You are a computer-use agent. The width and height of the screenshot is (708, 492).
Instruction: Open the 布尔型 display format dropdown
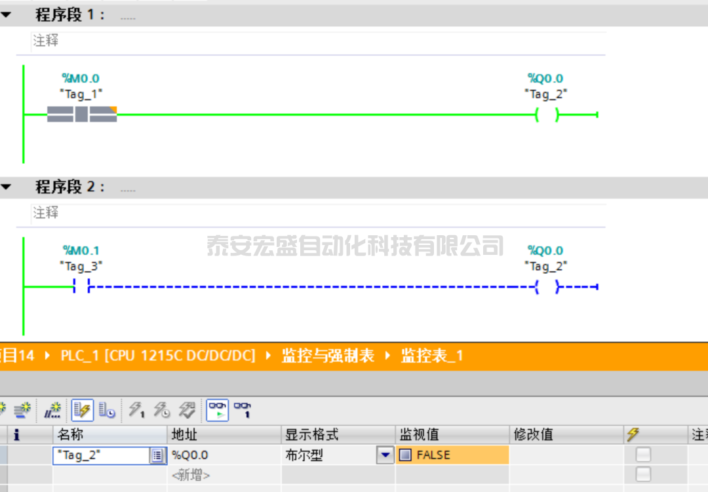coord(385,455)
